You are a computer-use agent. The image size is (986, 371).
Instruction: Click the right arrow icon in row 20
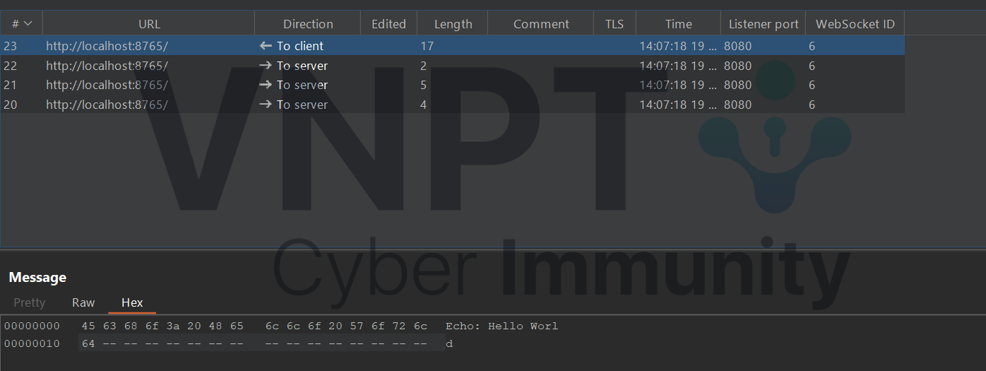point(266,105)
